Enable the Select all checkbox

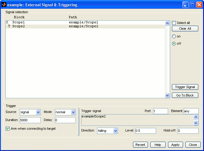(x=174, y=23)
